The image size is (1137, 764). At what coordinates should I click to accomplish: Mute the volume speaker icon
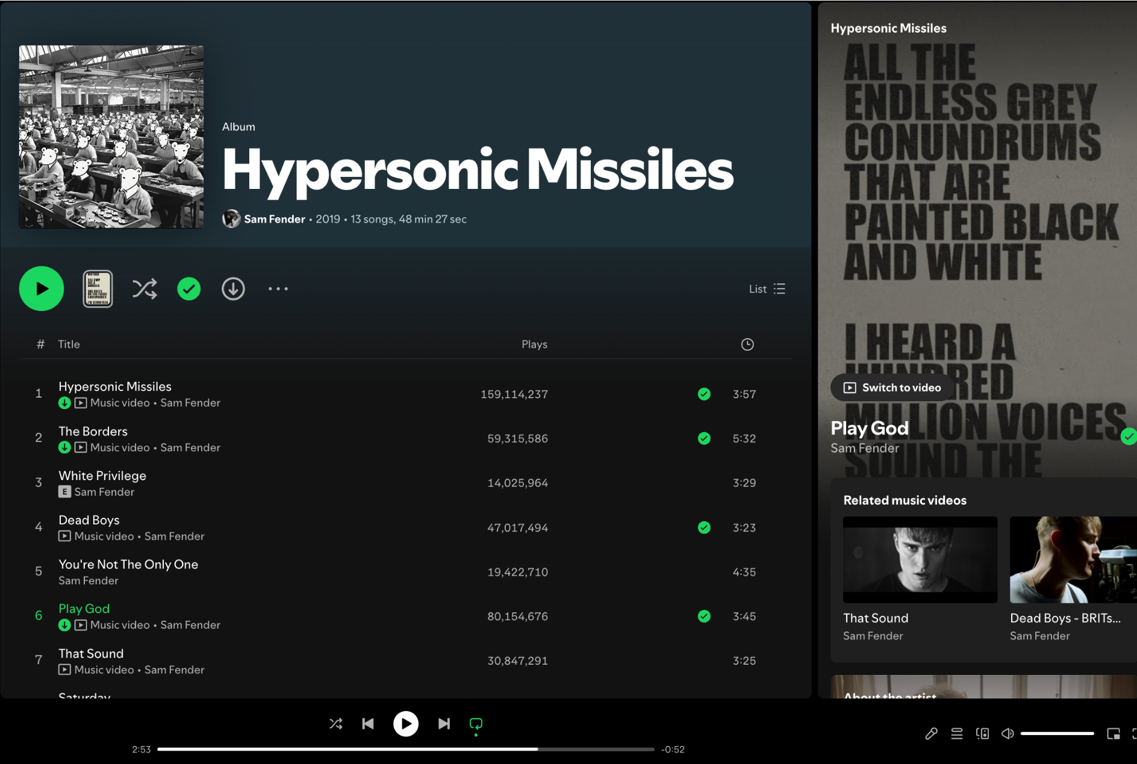(x=1008, y=733)
